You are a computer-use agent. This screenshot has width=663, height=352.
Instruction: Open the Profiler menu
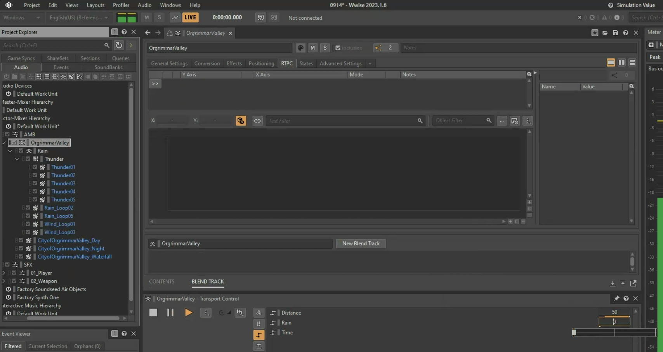point(121,5)
